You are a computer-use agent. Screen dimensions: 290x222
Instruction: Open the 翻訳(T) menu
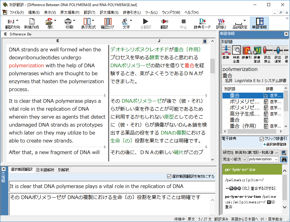tap(90, 13)
